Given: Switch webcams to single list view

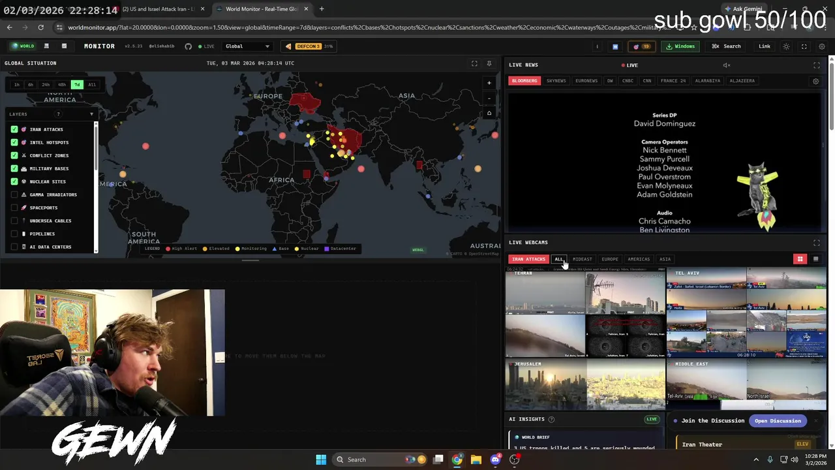Looking at the screenshot, I should coord(815,259).
